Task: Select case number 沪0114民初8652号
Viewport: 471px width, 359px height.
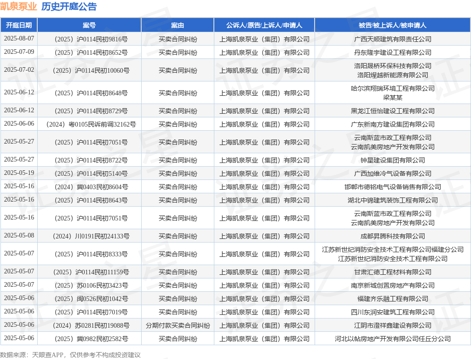Action: pyautogui.click(x=90, y=52)
